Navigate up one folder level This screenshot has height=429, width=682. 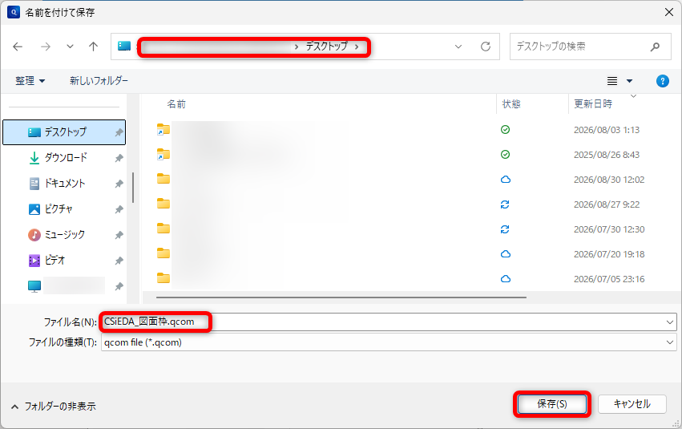pos(93,47)
